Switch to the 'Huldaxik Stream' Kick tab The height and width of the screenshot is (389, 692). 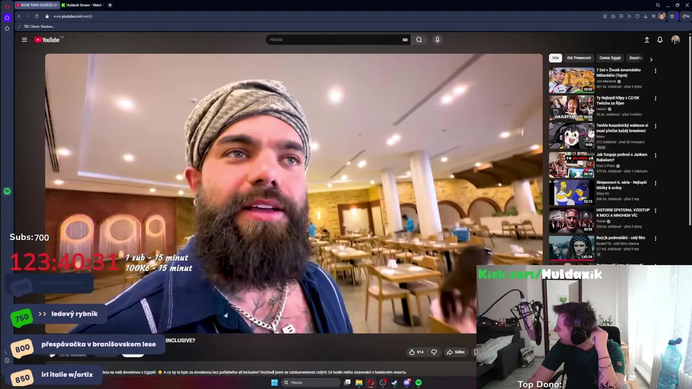(82, 5)
